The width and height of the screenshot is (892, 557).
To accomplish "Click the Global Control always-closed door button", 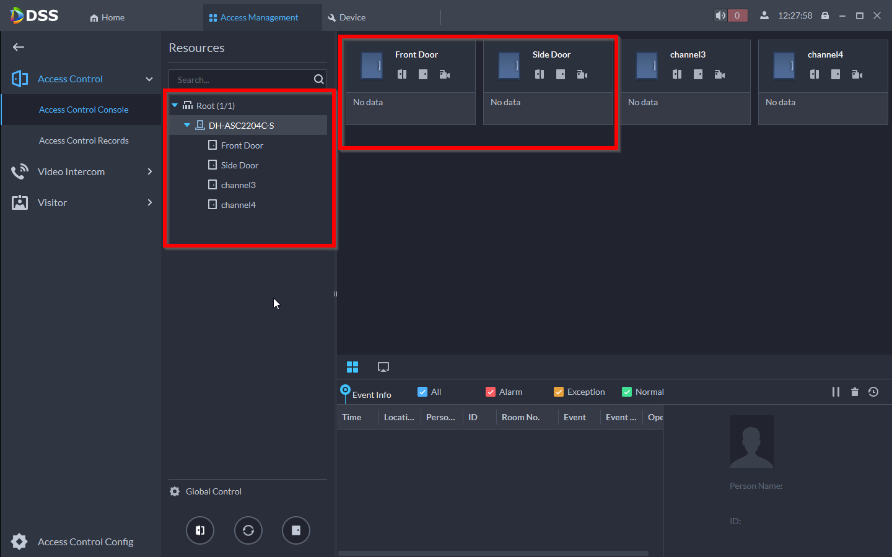I will pyautogui.click(x=296, y=530).
